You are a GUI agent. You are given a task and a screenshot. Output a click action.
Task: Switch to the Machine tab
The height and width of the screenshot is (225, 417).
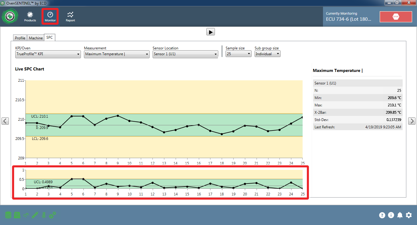point(36,38)
